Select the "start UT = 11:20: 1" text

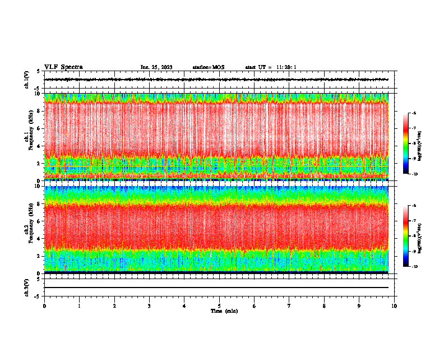[271, 67]
